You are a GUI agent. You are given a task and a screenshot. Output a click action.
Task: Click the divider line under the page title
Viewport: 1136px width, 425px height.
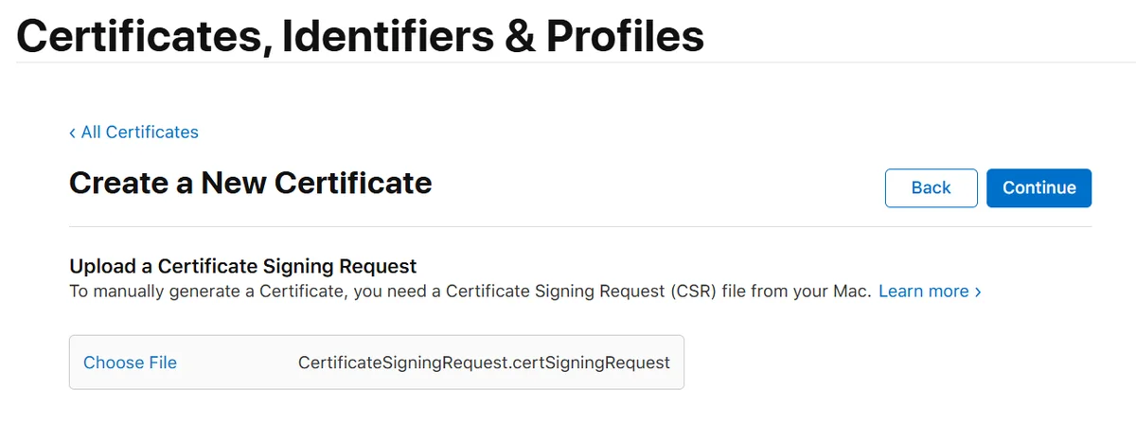(x=568, y=63)
